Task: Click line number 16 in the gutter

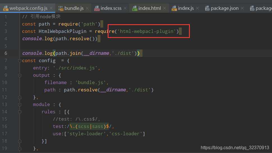Action: click(4, 126)
